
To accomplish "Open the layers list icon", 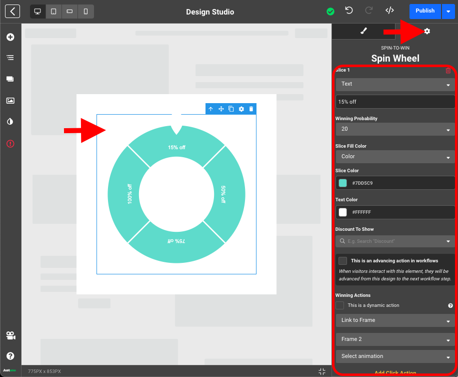I will click(x=10, y=58).
